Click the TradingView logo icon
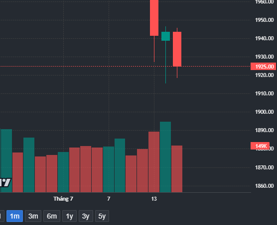The image size is (277, 225). 5,182
